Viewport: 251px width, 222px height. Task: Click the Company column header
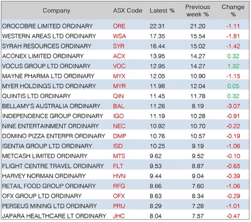pos(56,11)
